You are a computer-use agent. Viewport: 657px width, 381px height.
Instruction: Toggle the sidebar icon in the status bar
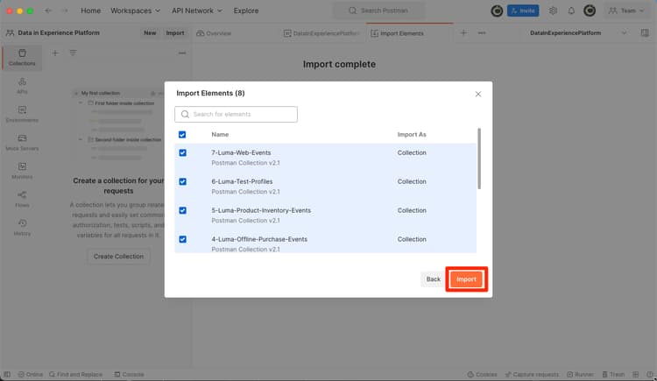click(7, 374)
